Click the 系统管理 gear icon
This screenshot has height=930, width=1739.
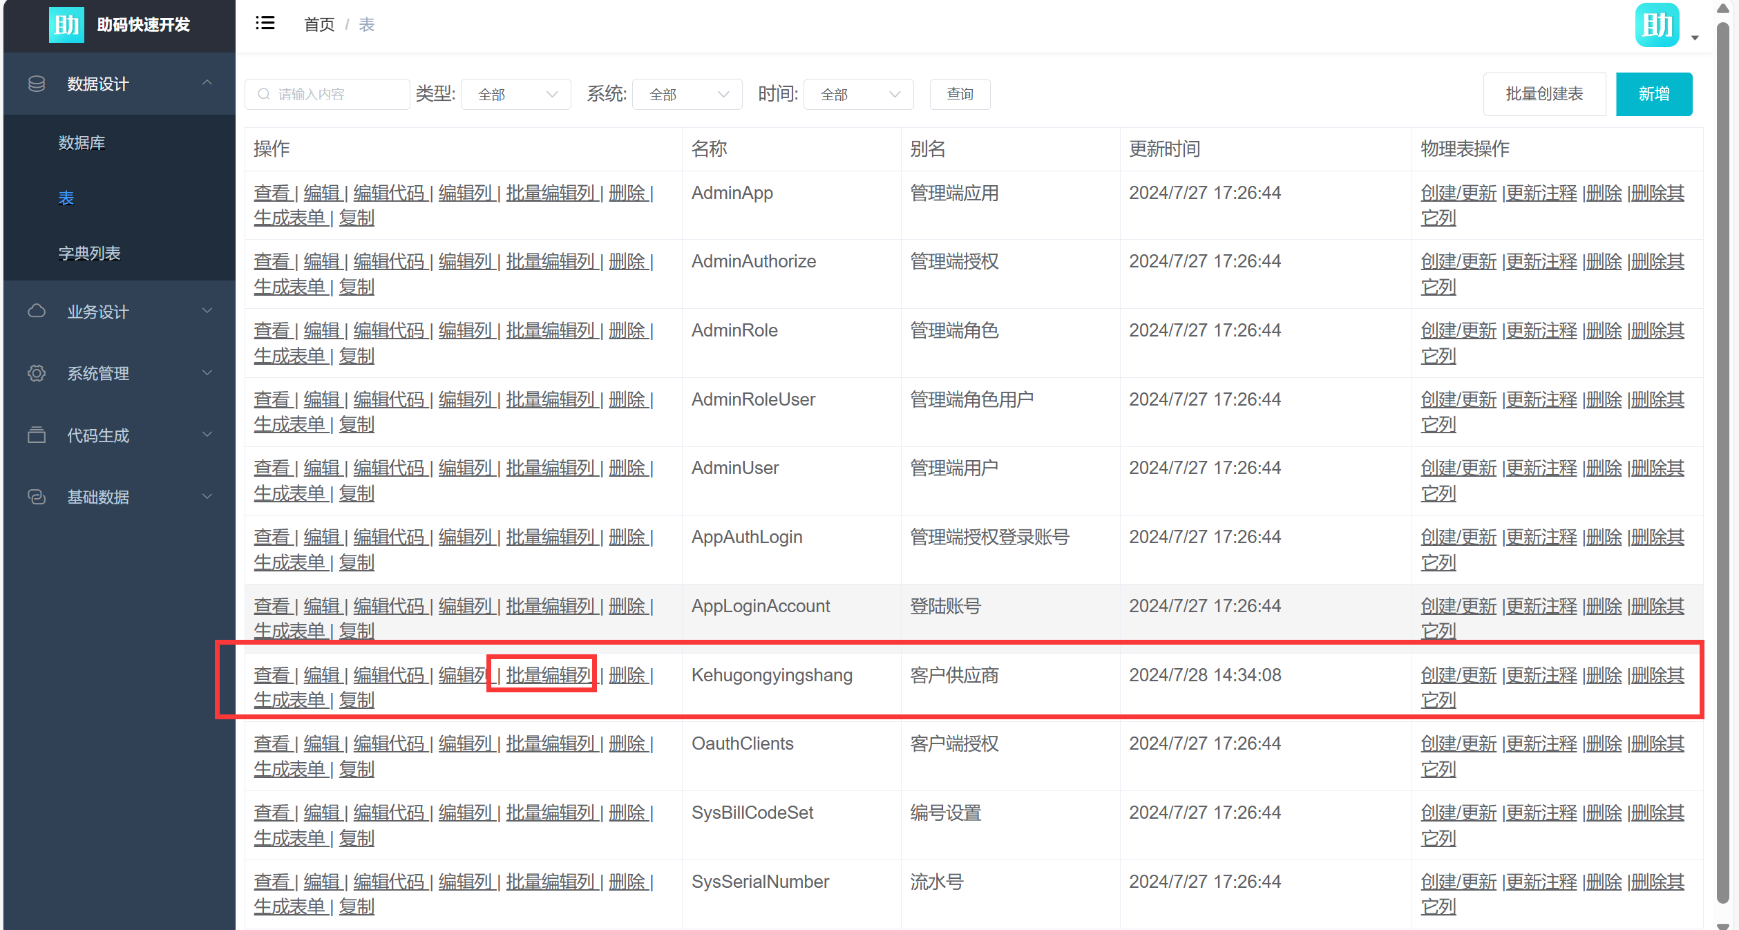[37, 373]
